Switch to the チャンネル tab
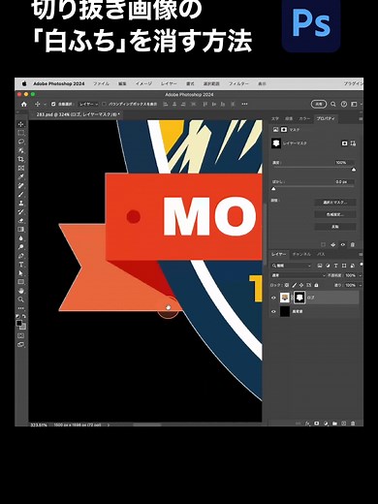Viewport: 378px width, 504px height. 301,255
